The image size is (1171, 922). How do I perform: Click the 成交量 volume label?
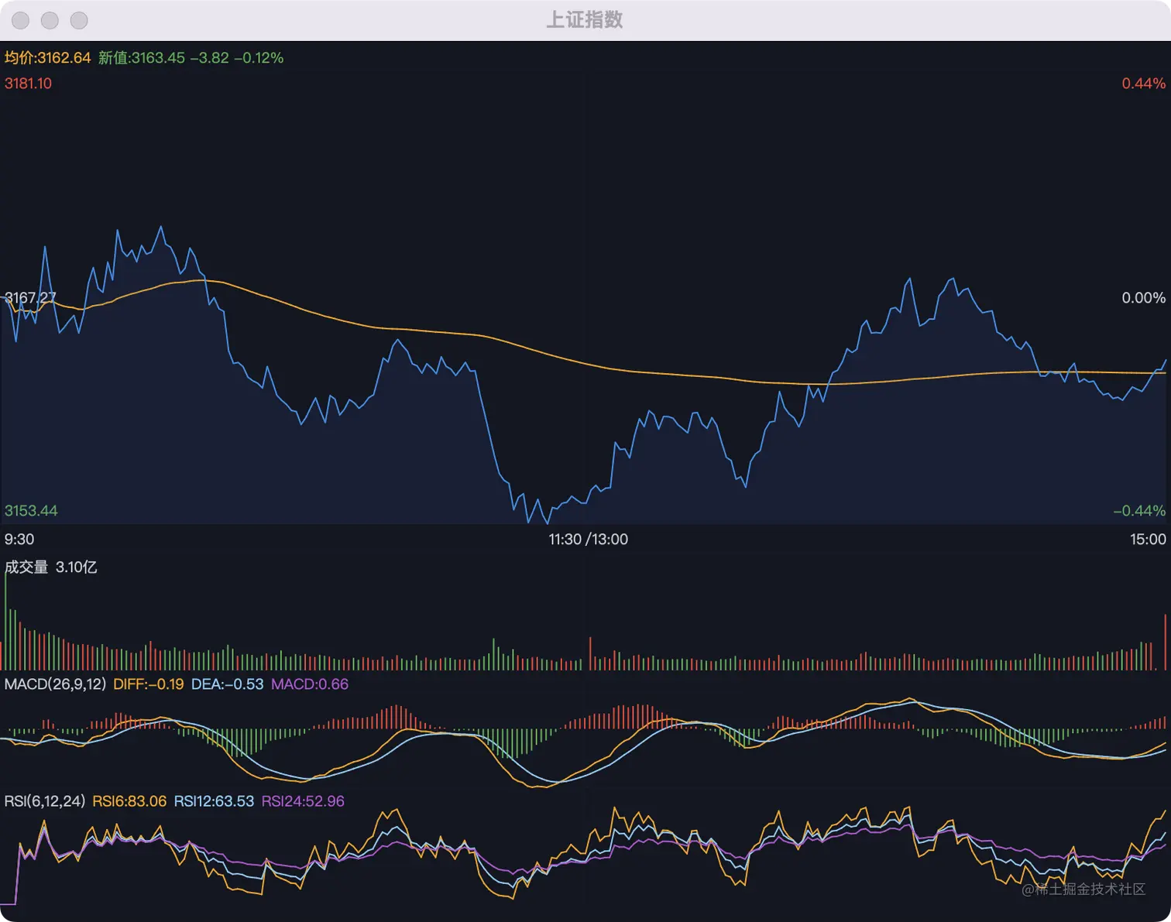[x=26, y=567]
